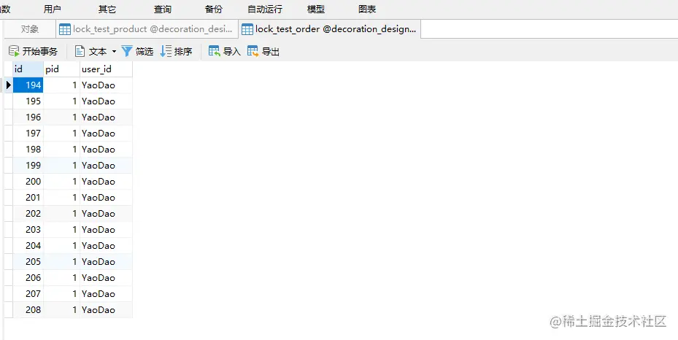Switch to the lock_test_order tab
The width and height of the screenshot is (678, 340).
point(329,29)
